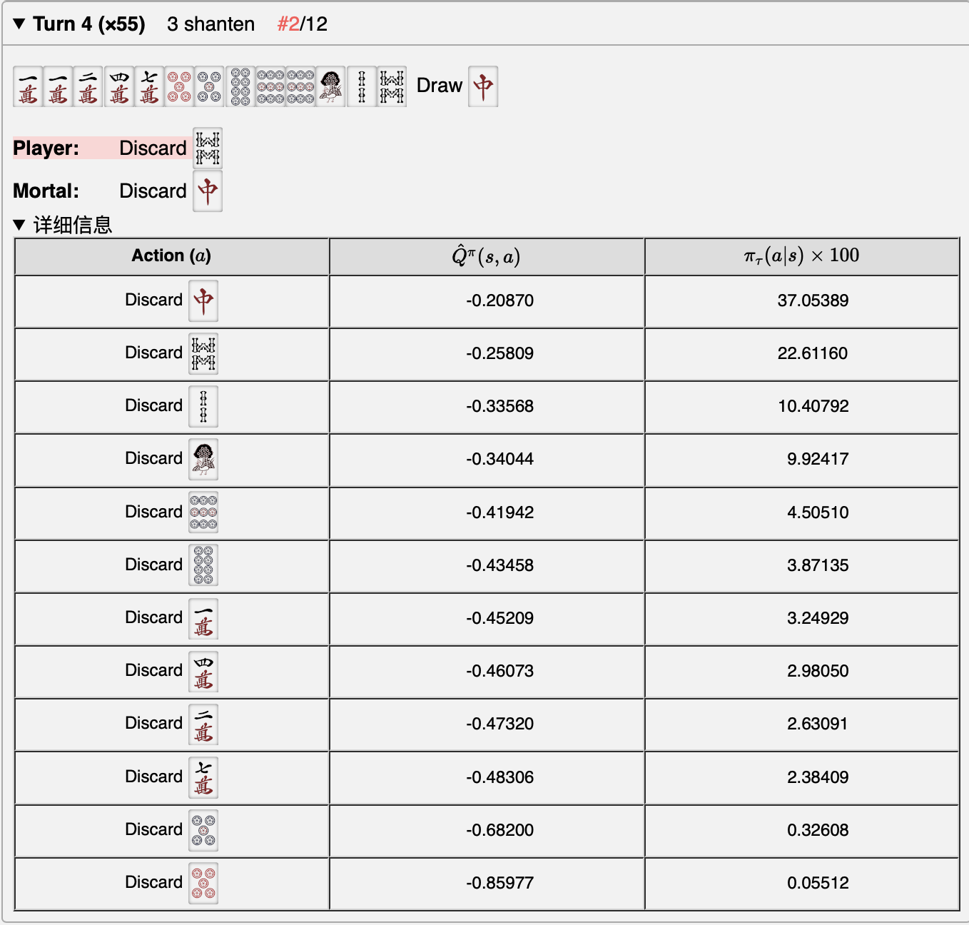Click the 1-sou bird tile in the hand
This screenshot has width=969, height=925.
pyautogui.click(x=330, y=87)
